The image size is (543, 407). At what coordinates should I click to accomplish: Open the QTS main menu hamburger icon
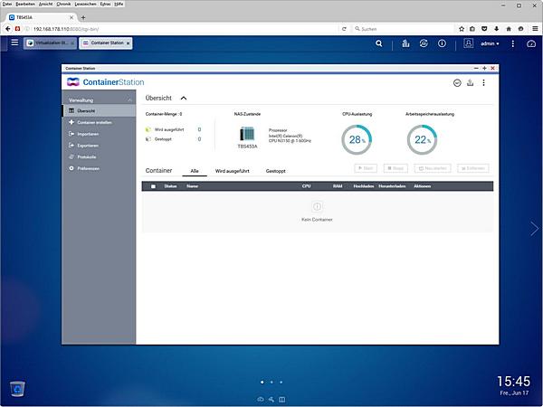click(x=14, y=43)
